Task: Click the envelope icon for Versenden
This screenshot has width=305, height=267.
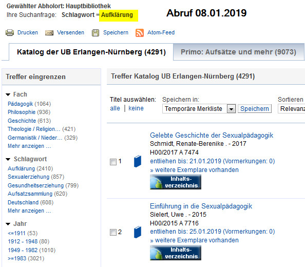Action: [49, 33]
